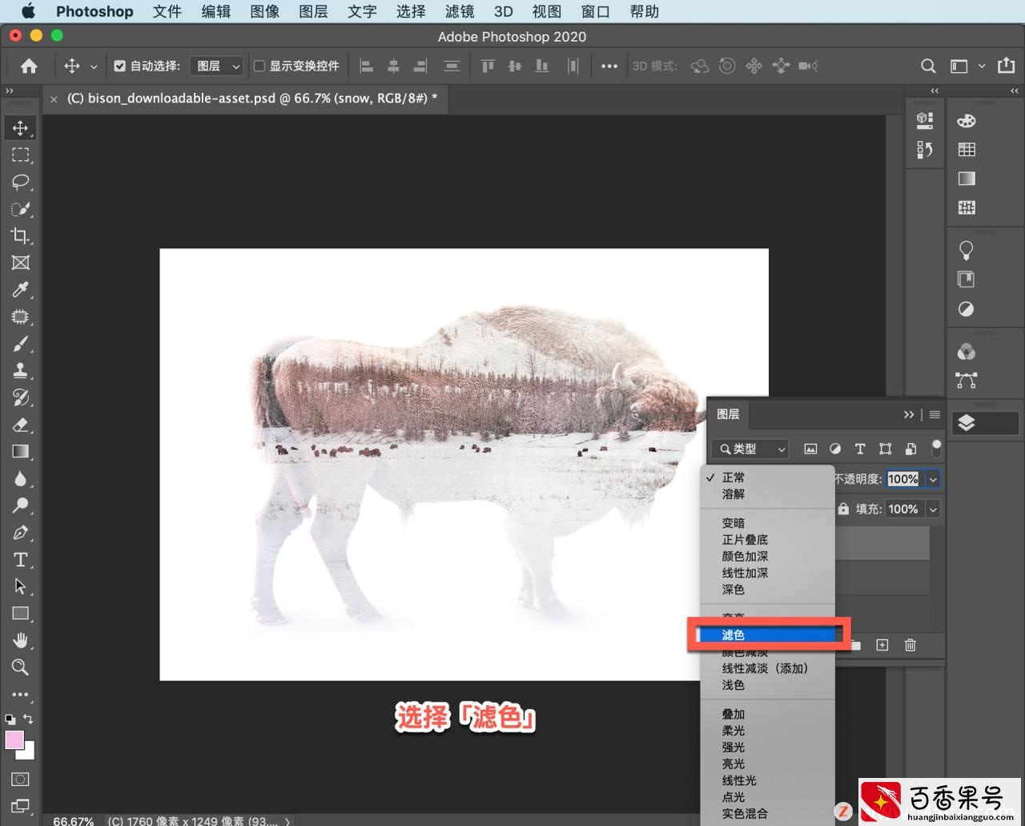Open the Color panel icon
This screenshot has width=1025, height=826.
click(967, 121)
